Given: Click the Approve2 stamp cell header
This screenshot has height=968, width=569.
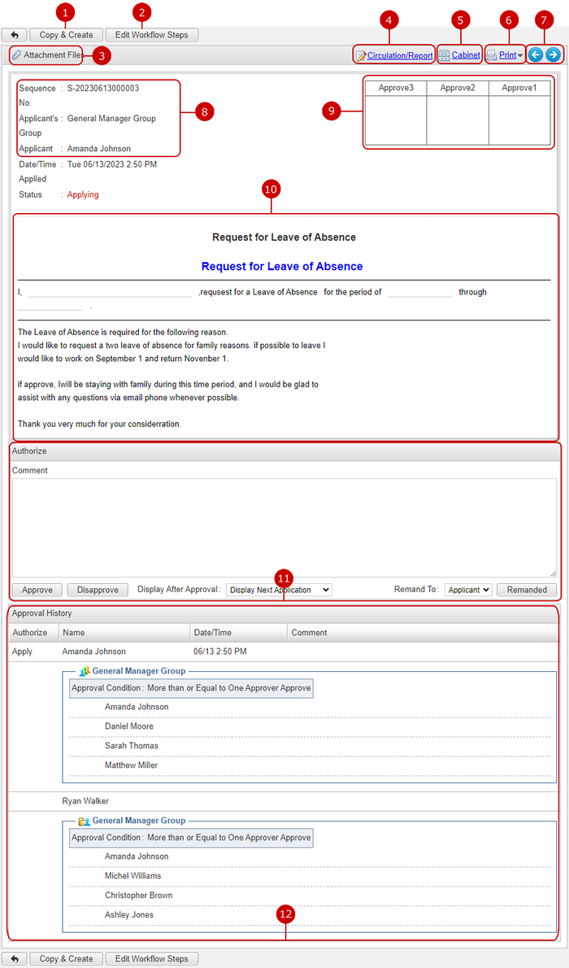Looking at the screenshot, I should (x=458, y=89).
